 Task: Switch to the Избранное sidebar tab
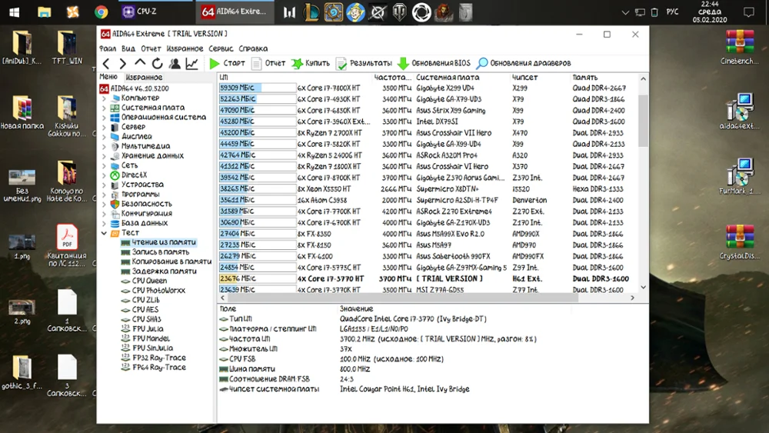click(144, 78)
